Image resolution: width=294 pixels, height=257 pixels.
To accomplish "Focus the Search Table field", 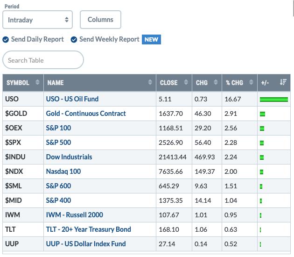I will [43, 60].
